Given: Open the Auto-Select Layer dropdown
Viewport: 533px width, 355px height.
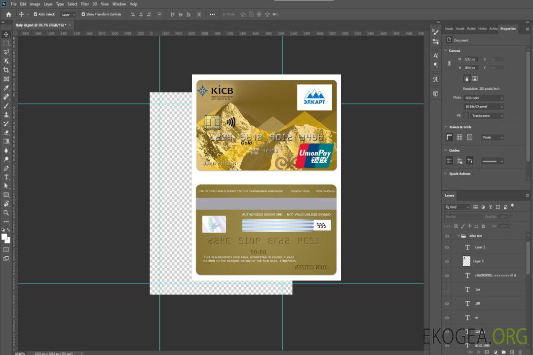Looking at the screenshot, I should coord(68,14).
